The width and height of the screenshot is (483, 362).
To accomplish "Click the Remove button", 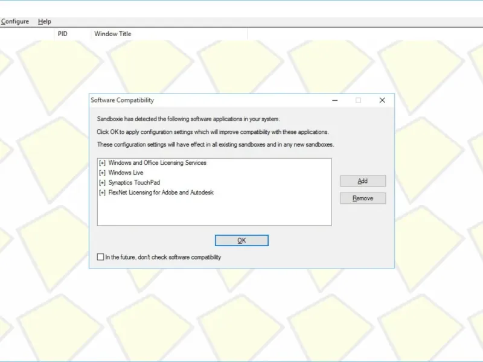I will point(363,198).
